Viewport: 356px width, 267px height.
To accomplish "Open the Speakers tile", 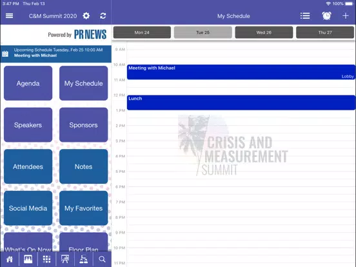I will pos(28,125).
